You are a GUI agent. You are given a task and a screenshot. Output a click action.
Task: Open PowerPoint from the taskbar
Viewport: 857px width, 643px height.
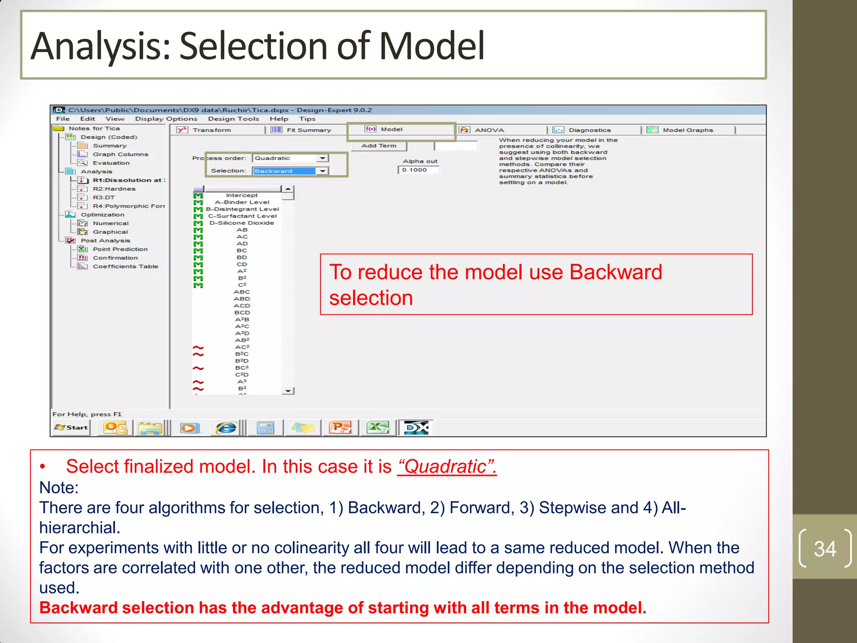coord(340,427)
